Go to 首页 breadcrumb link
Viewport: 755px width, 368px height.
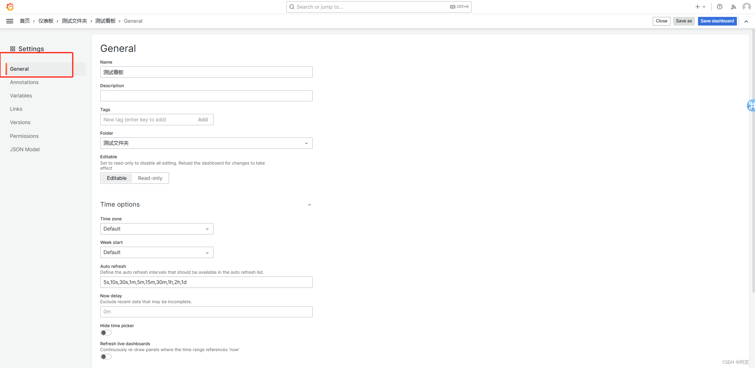pos(25,21)
